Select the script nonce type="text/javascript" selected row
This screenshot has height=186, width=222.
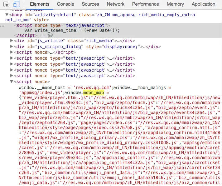click(x=62, y=25)
